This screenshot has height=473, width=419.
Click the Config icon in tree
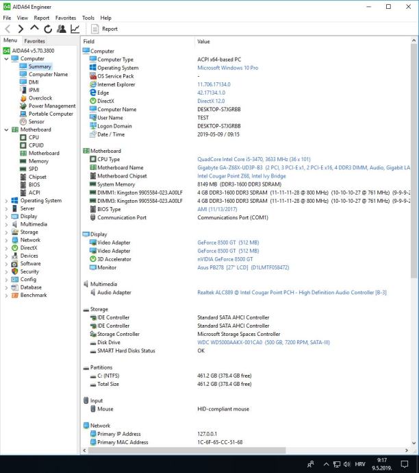click(x=15, y=279)
